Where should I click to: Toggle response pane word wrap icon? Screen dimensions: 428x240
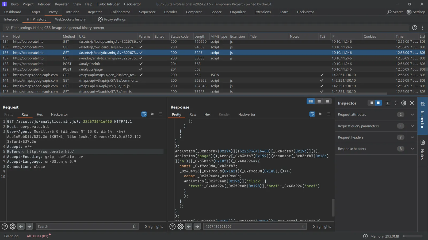coord(312,114)
